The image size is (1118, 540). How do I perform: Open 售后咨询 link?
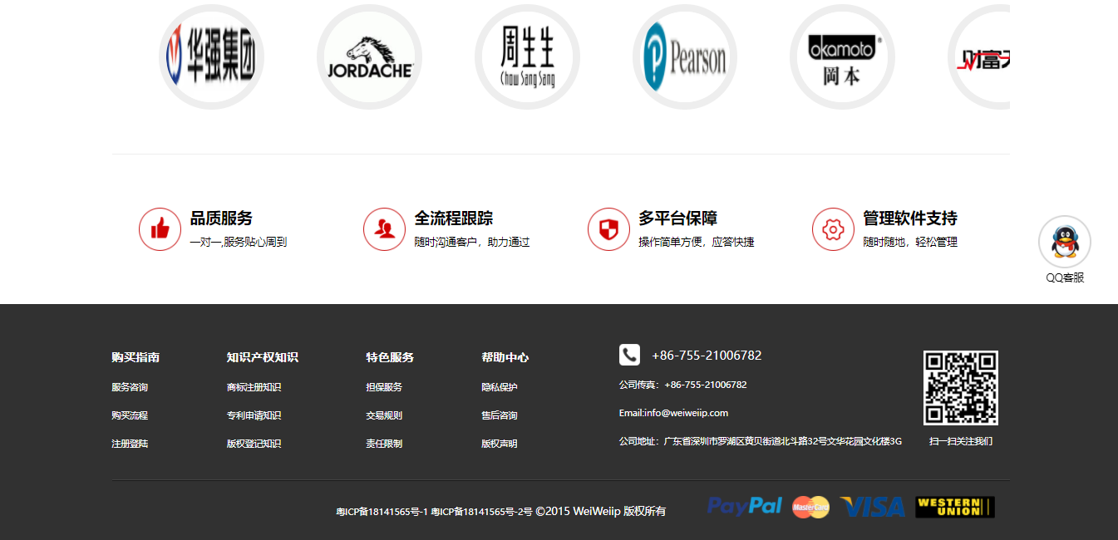click(x=500, y=415)
